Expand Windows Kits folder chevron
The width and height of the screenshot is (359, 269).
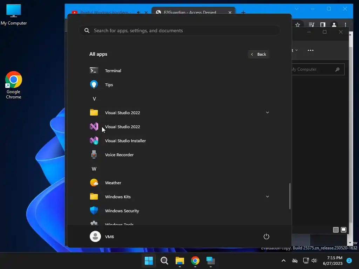267,196
